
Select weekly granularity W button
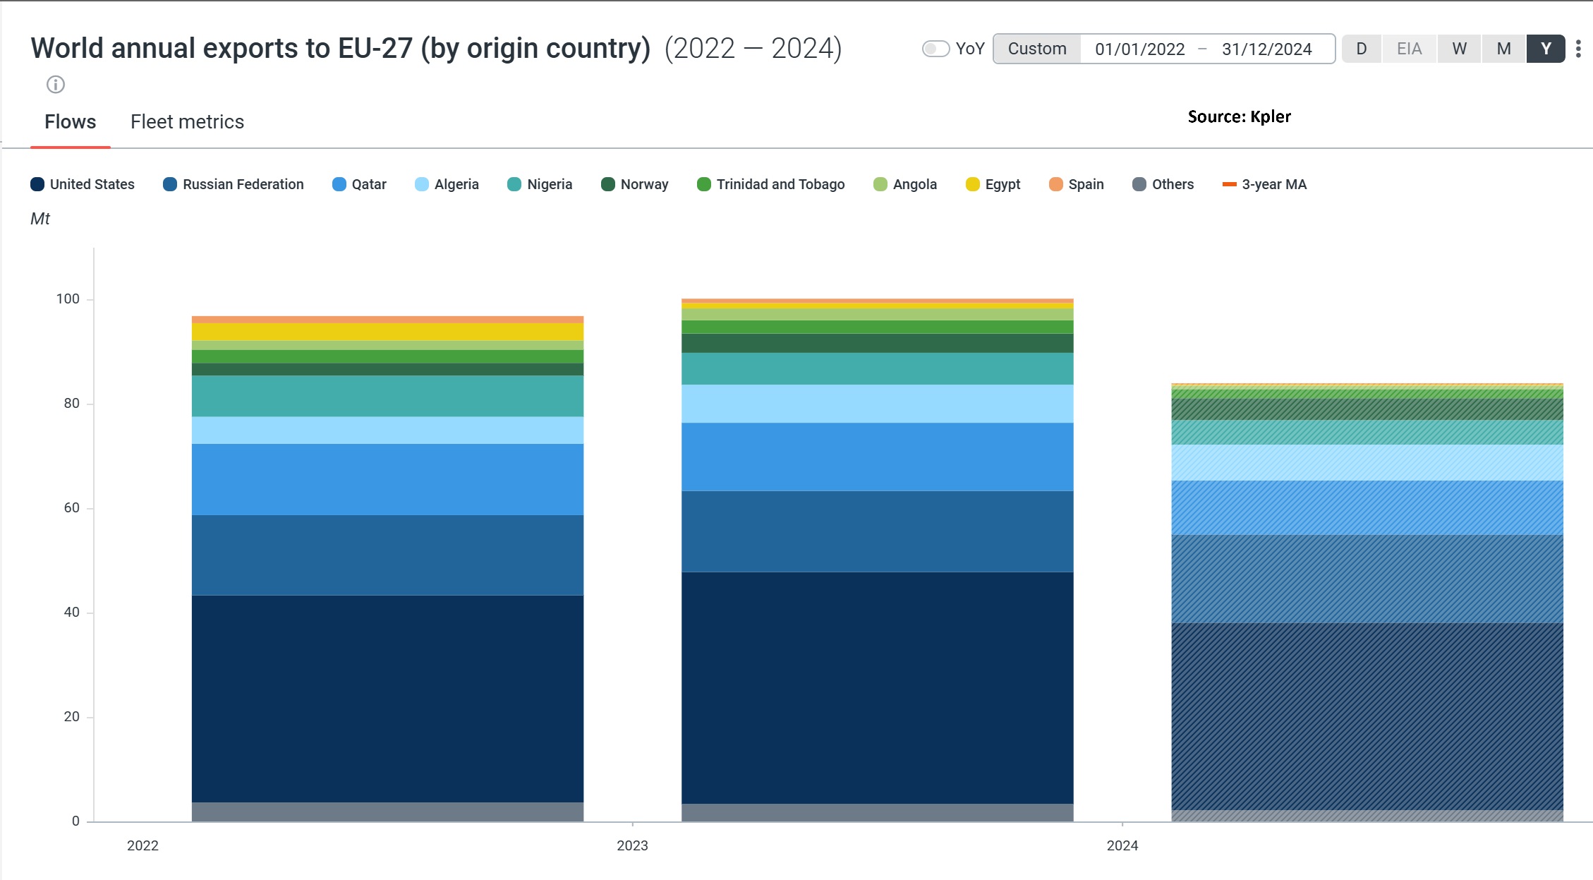1459,49
